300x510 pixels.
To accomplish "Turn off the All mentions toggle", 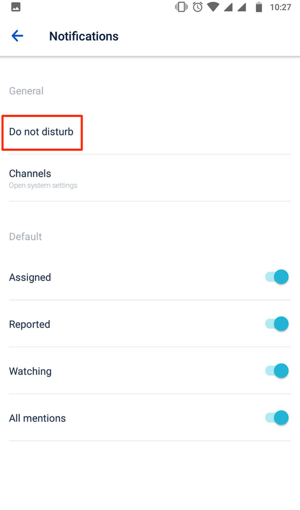I will click(276, 418).
